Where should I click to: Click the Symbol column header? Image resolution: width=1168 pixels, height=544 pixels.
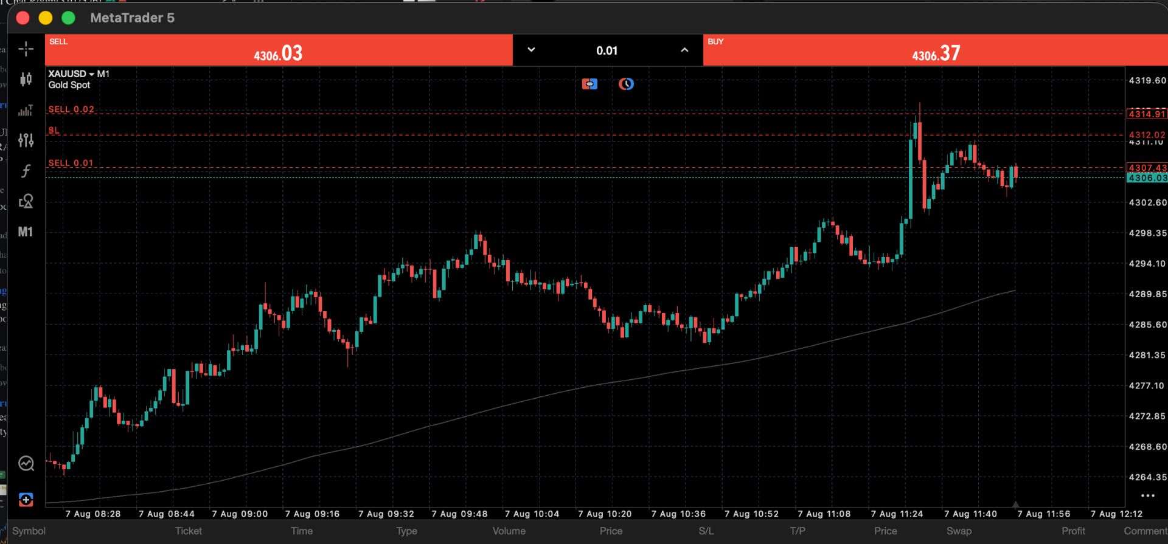(29, 531)
